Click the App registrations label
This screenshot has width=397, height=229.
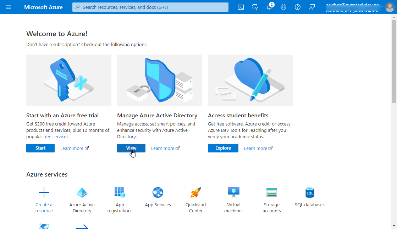120,208
